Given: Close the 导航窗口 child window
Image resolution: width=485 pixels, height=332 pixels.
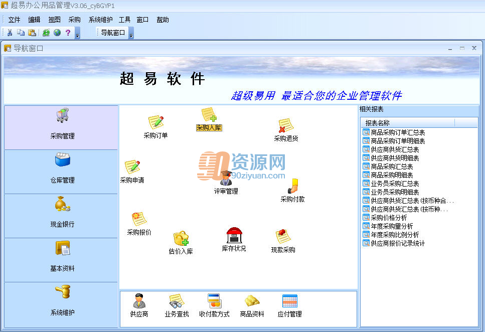Looking at the screenshot, I should point(474,48).
